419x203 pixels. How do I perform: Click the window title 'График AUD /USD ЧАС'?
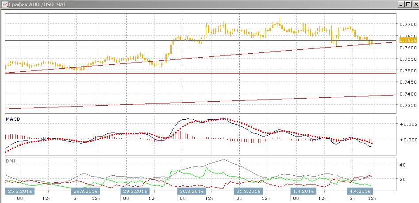click(x=37, y=4)
